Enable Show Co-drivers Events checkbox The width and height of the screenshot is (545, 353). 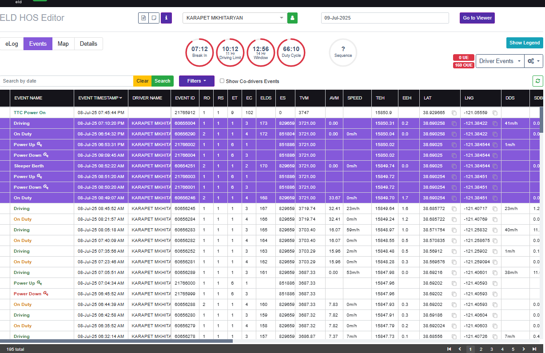(222, 81)
